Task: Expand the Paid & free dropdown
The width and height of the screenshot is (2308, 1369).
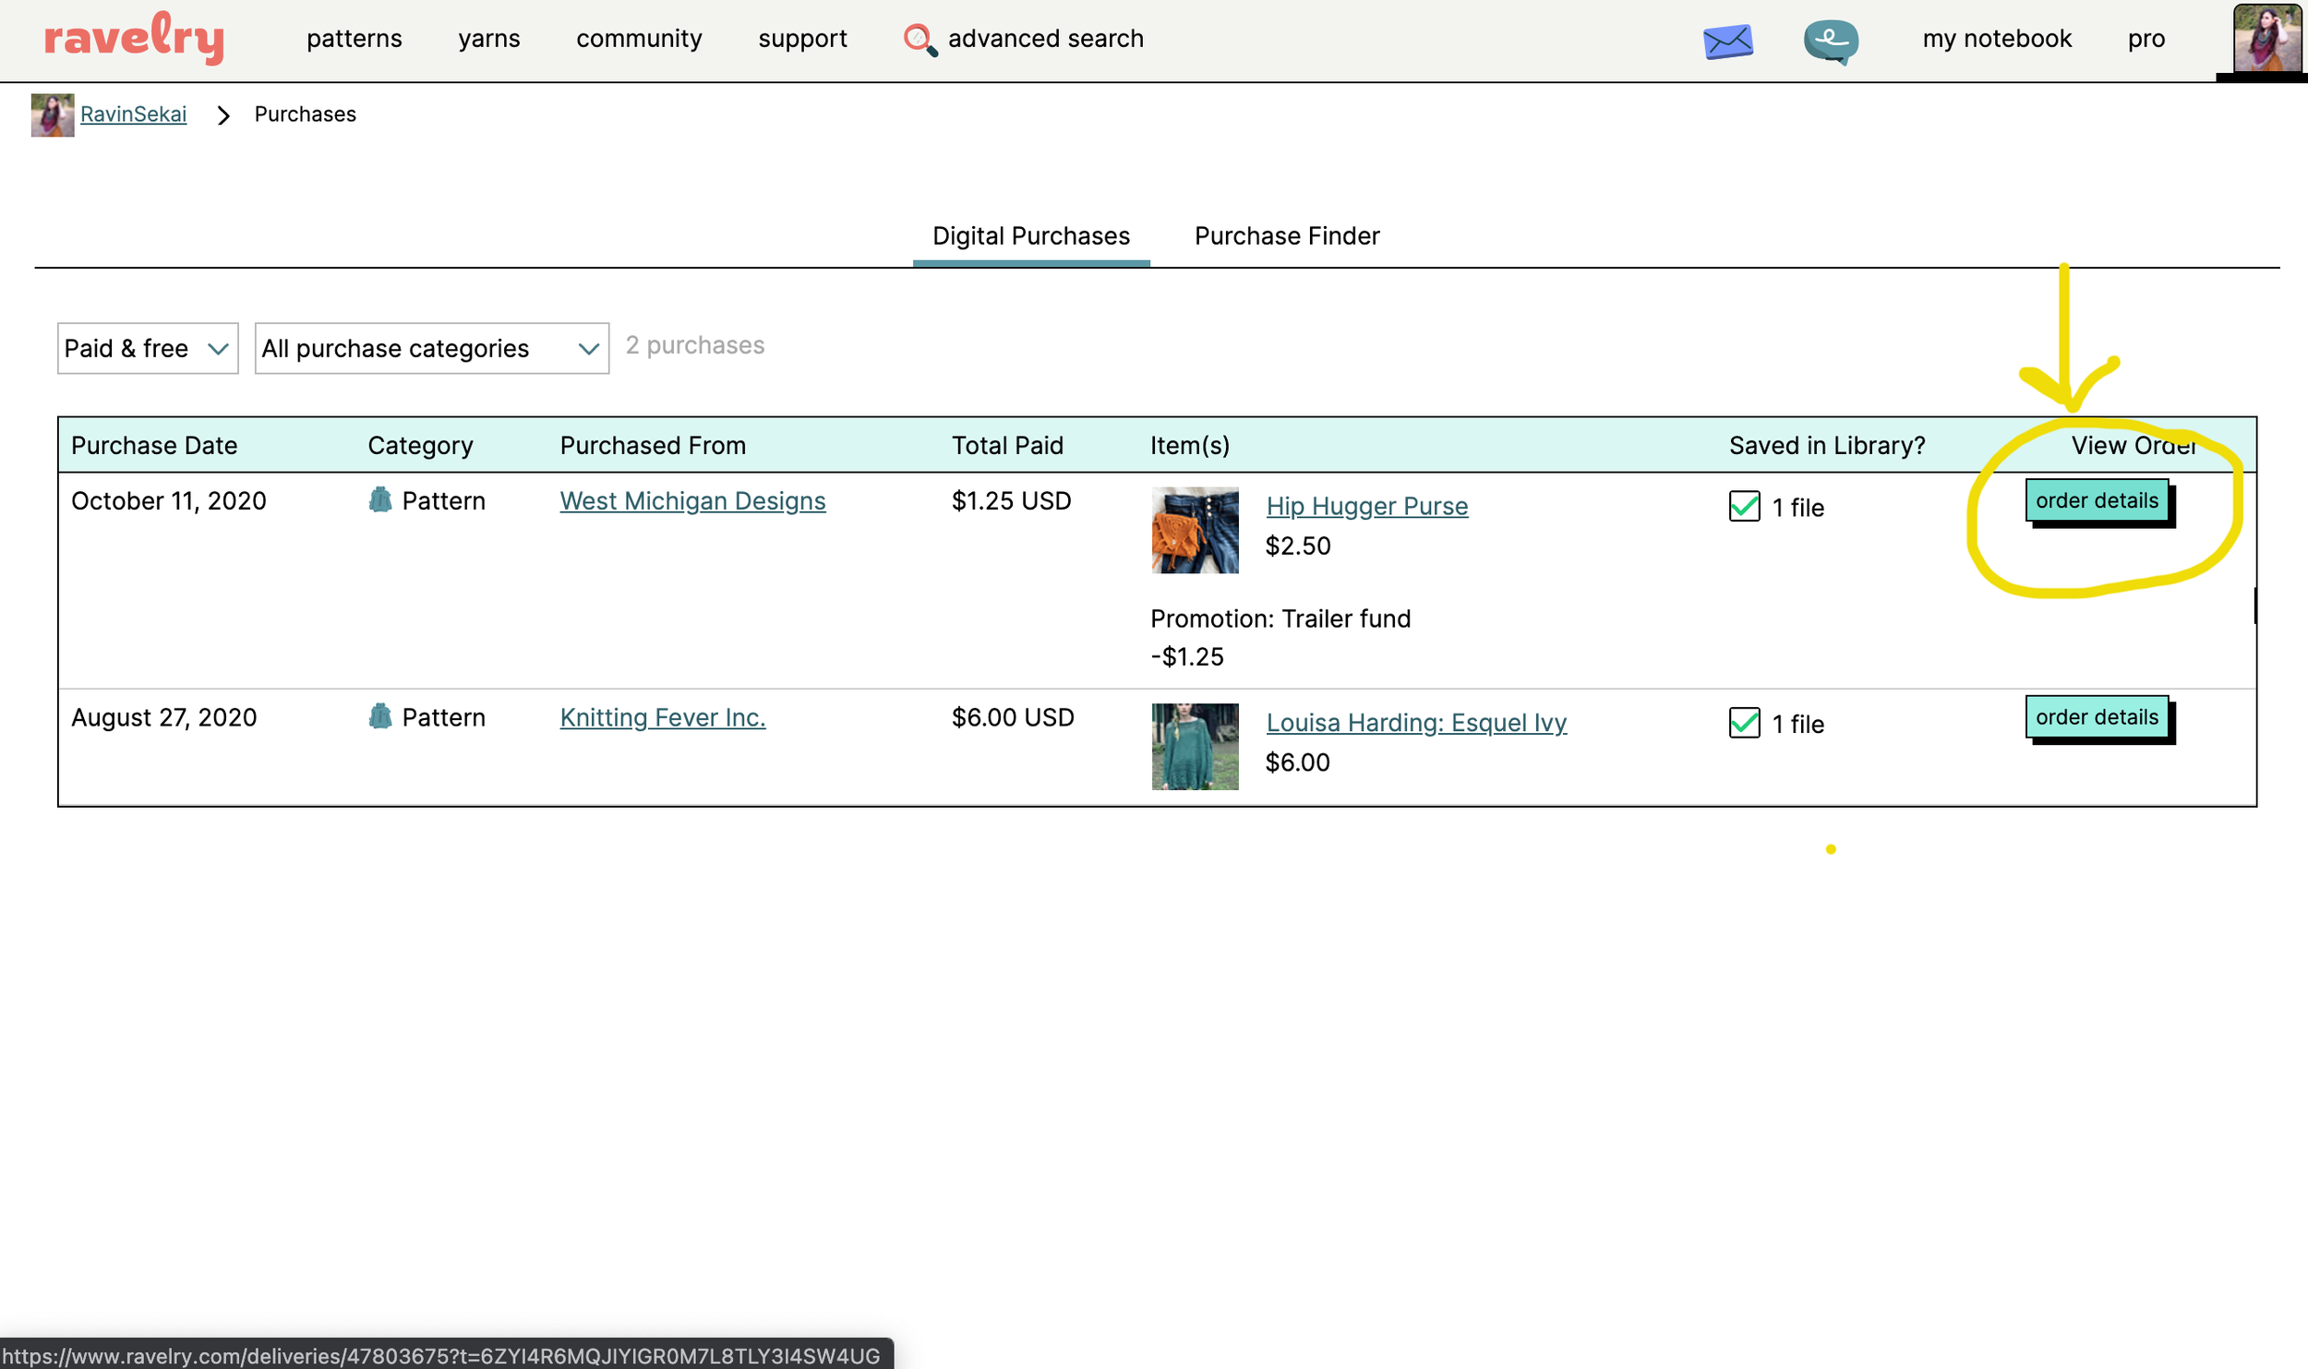Action: coord(148,349)
